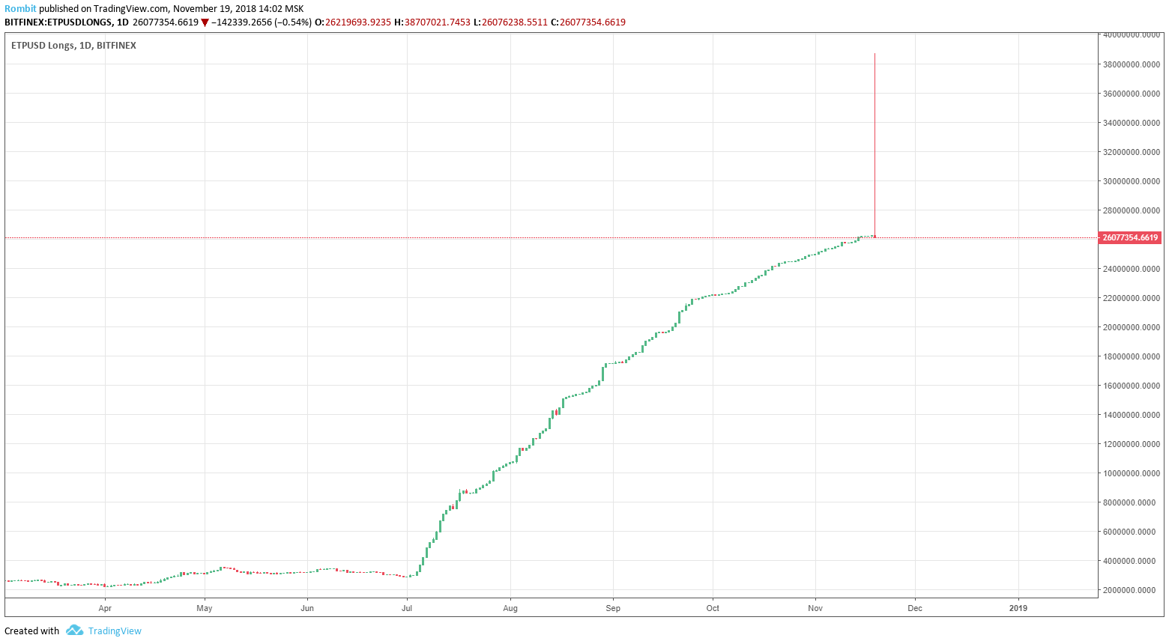
Task: Click the low value L:26076238.5511
Action: point(510,22)
